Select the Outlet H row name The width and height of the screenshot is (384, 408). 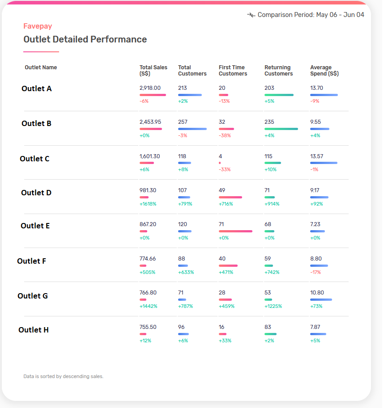(34, 330)
